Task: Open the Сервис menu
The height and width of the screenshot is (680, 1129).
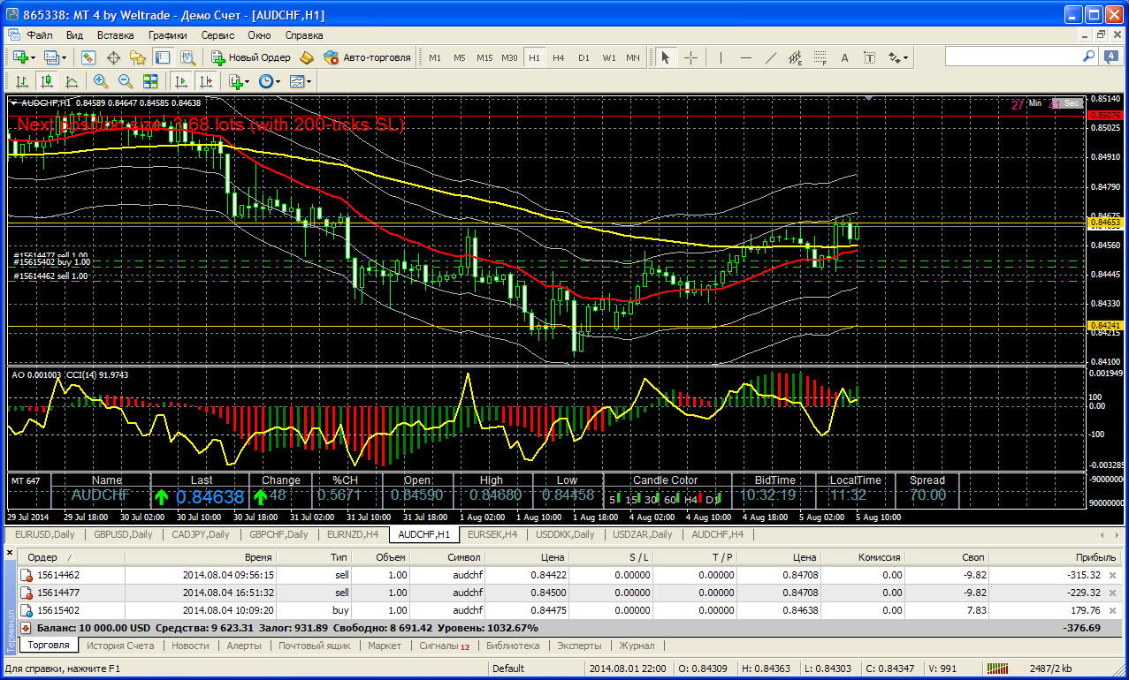Action: pos(217,35)
